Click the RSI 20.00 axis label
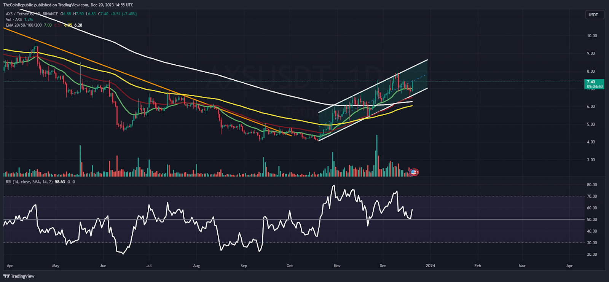Screen dimensions: 609x282 [592, 255]
